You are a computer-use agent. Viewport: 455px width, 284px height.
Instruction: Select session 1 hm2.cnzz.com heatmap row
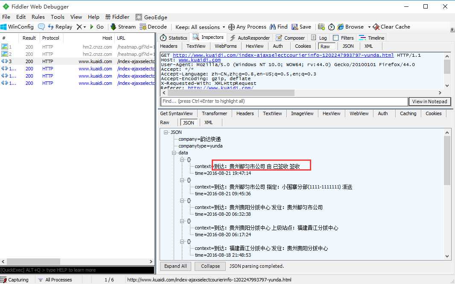pos(78,47)
